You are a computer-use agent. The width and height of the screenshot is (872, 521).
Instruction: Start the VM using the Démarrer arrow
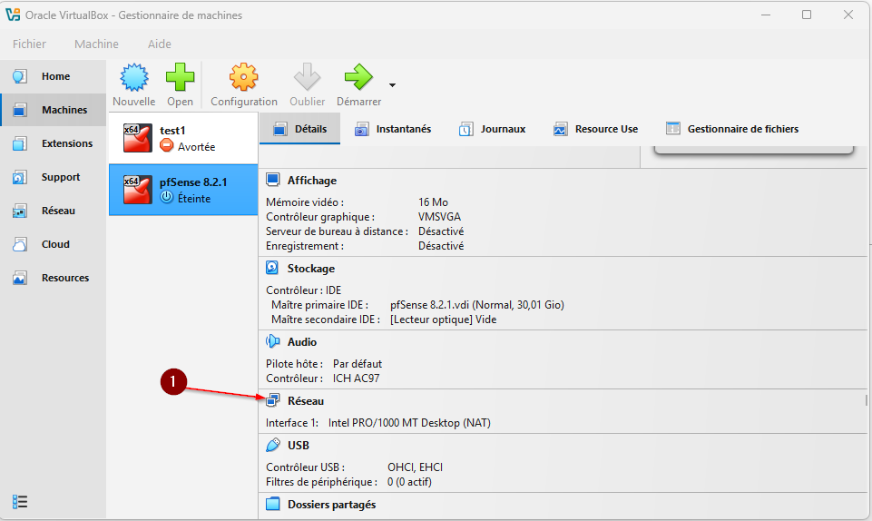[x=358, y=78]
